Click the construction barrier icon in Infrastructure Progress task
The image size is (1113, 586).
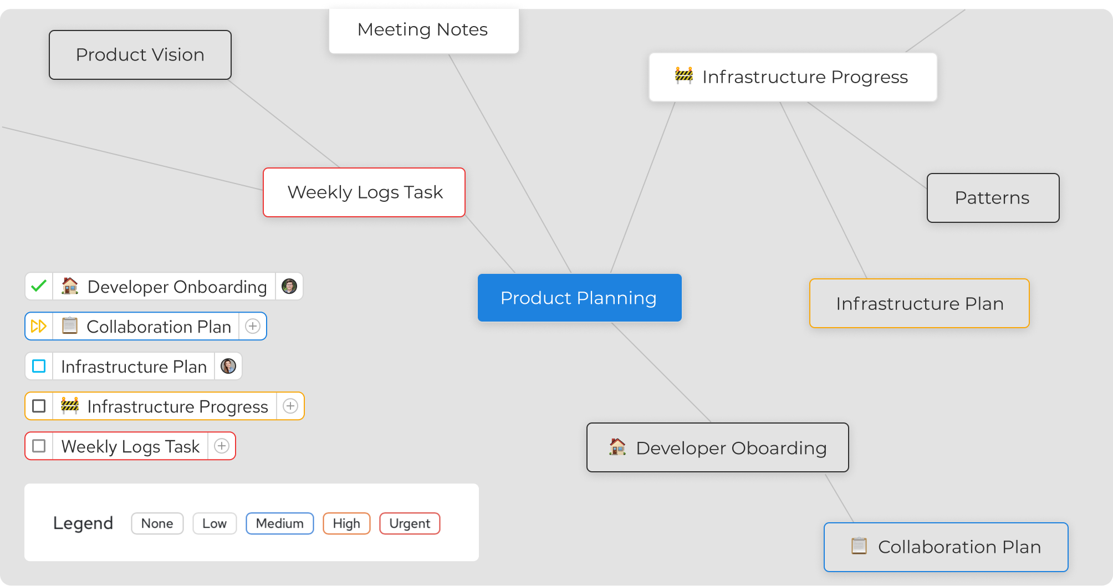[70, 406]
